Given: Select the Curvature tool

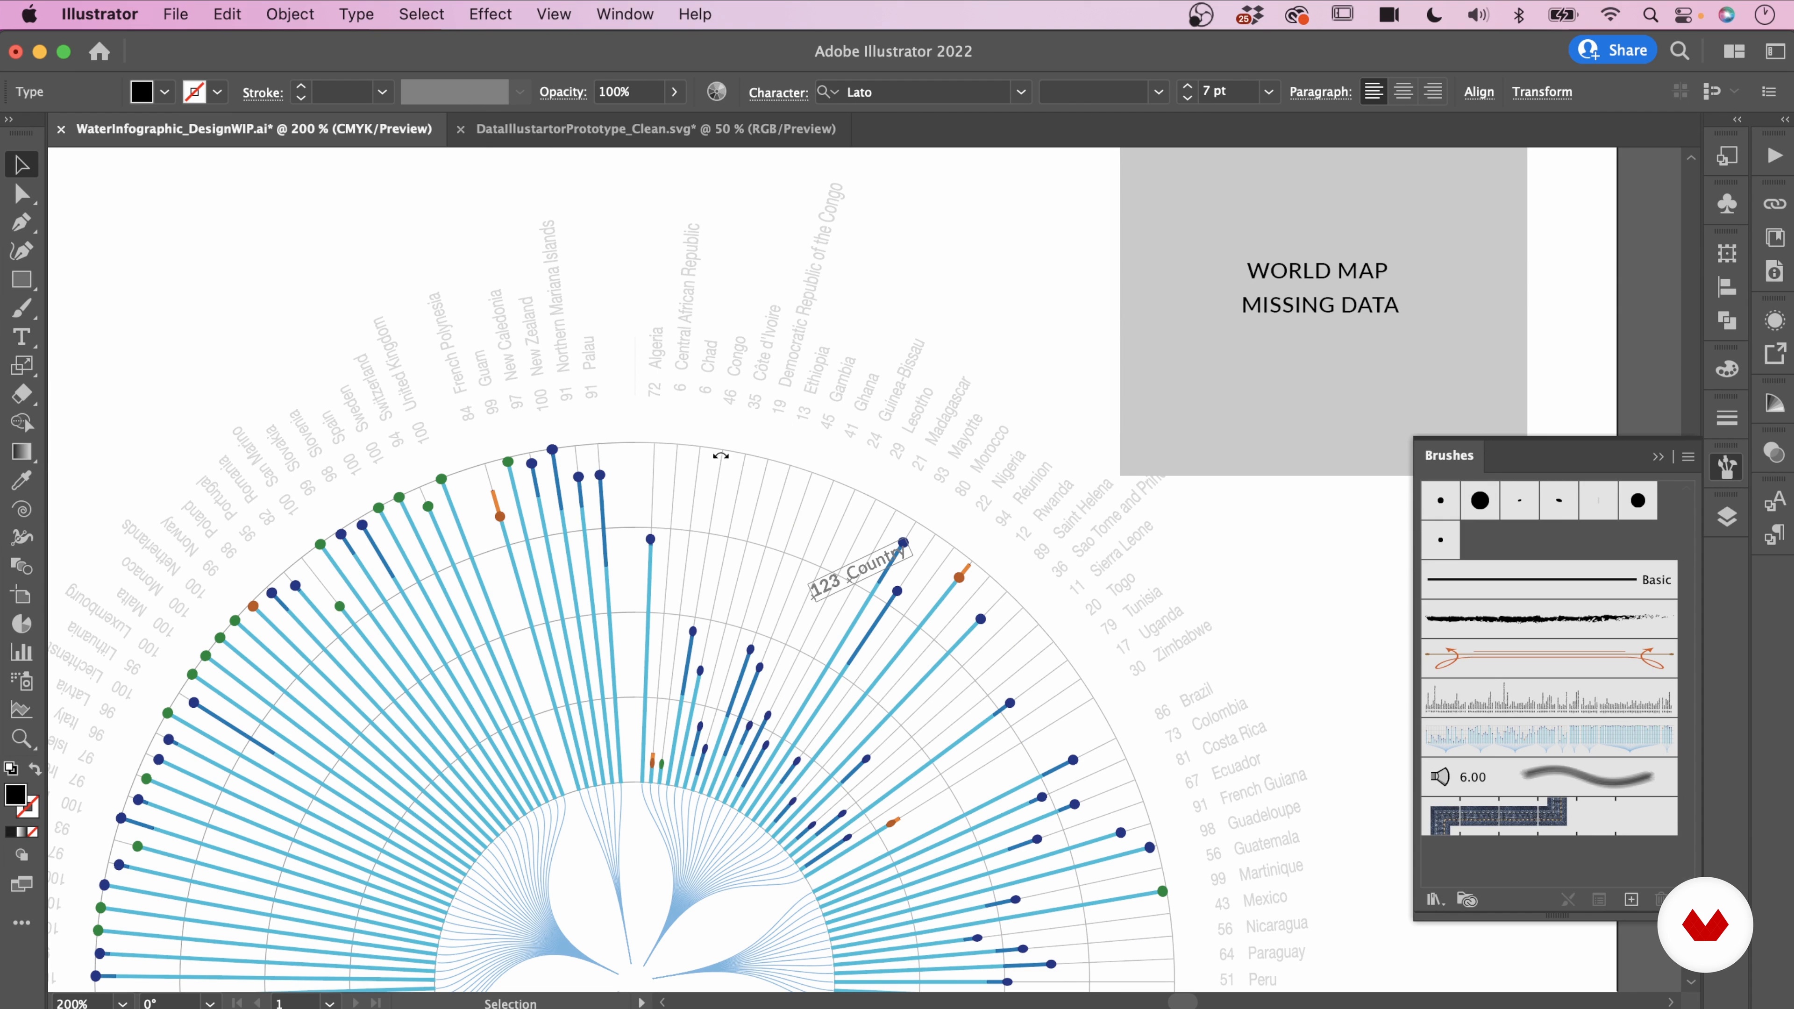Looking at the screenshot, I should 21,251.
